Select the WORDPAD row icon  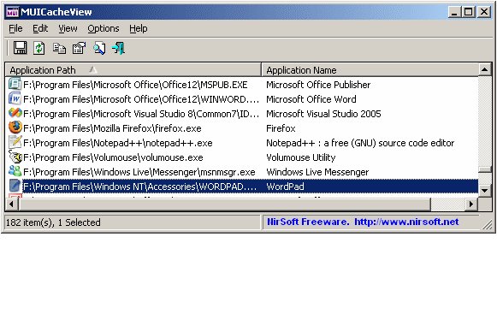[15, 187]
